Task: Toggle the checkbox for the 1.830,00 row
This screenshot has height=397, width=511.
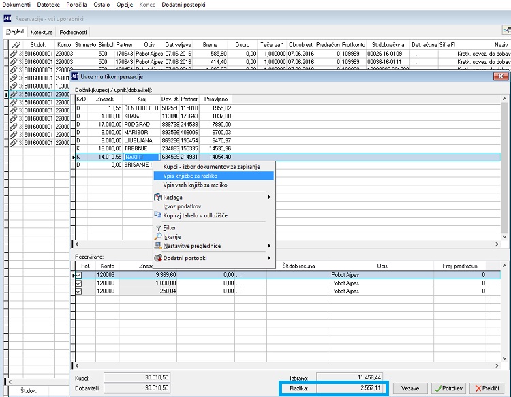Action: pos(78,283)
